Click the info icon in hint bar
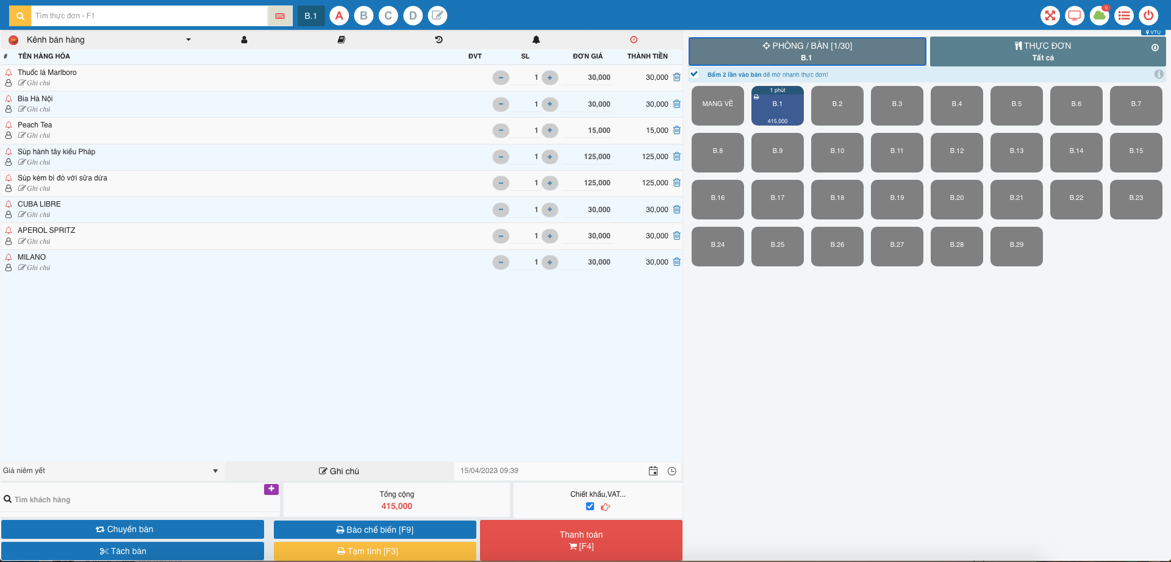The height and width of the screenshot is (562, 1171). (x=1159, y=74)
